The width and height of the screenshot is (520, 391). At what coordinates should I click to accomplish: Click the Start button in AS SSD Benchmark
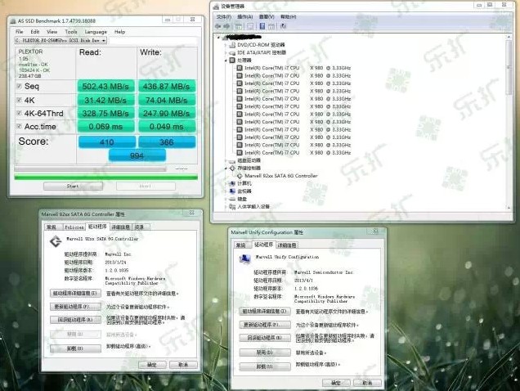[x=73, y=187]
